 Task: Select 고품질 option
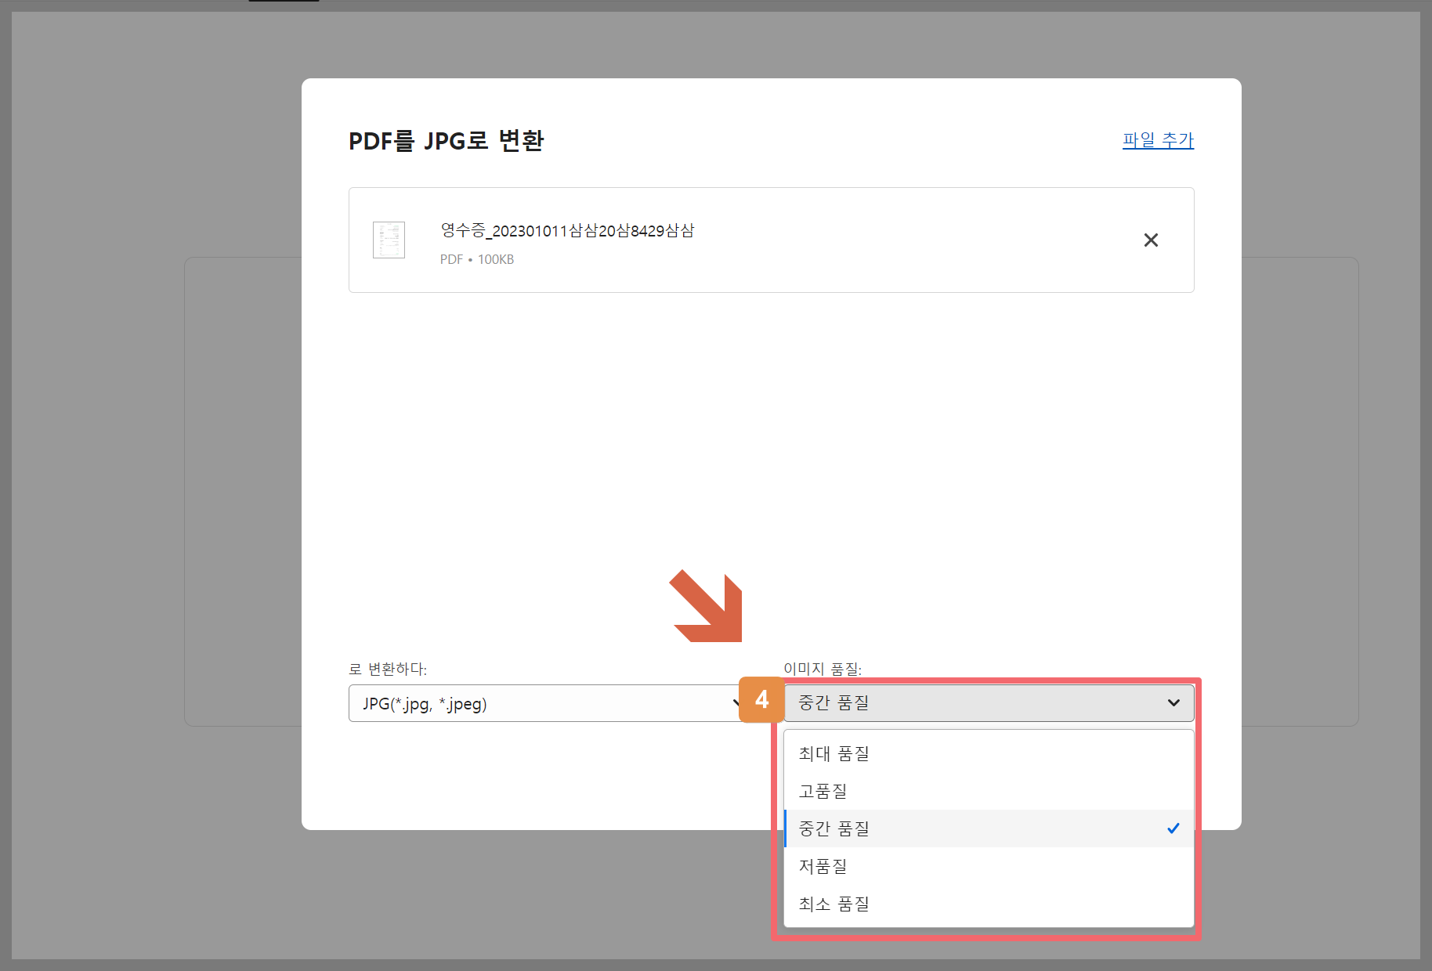pos(989,791)
